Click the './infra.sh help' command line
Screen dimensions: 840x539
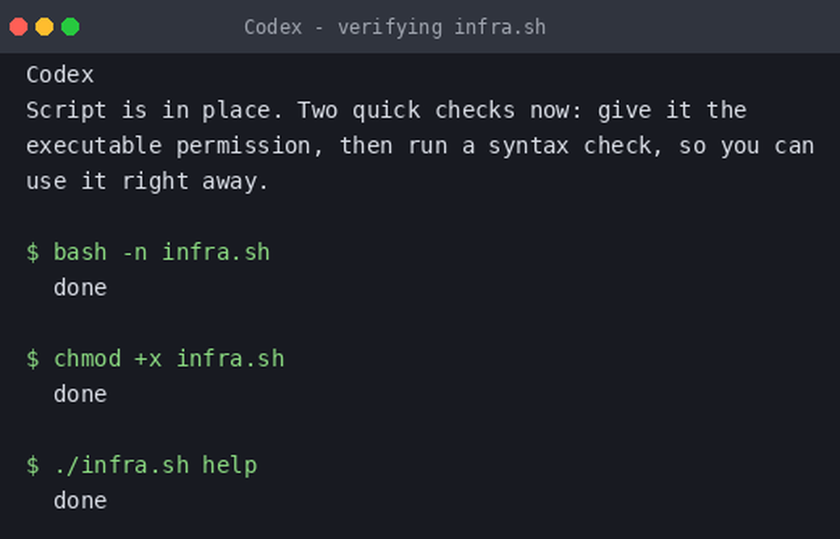pyautogui.click(x=142, y=465)
